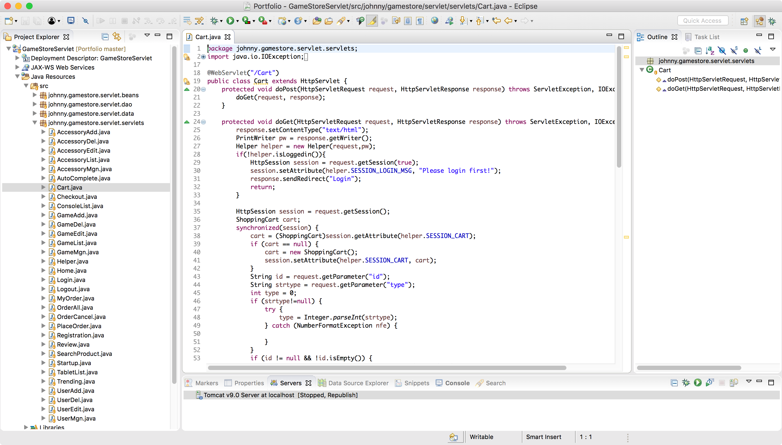The height and width of the screenshot is (445, 782).
Task: Toggle Mark Occurrences highlighter button
Action: 372,21
